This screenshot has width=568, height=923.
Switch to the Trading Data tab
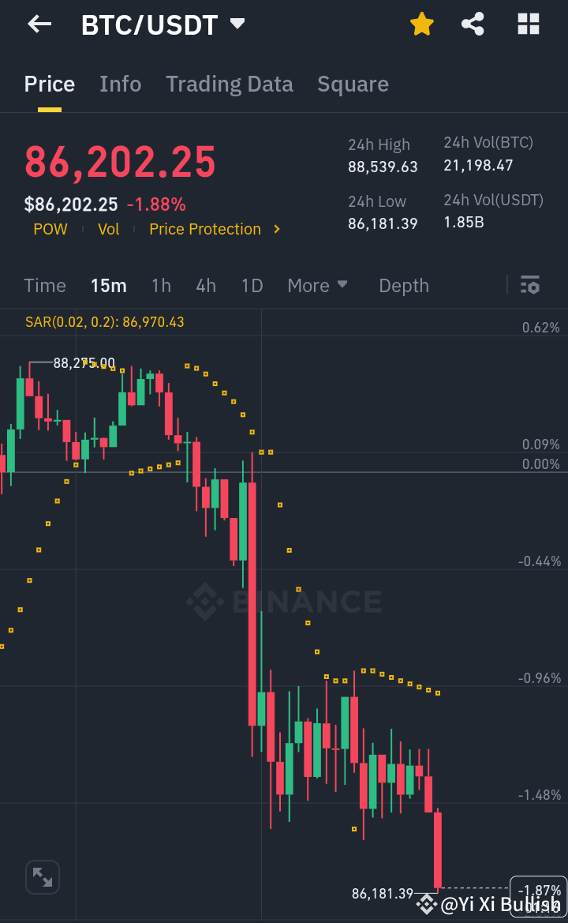(x=229, y=84)
